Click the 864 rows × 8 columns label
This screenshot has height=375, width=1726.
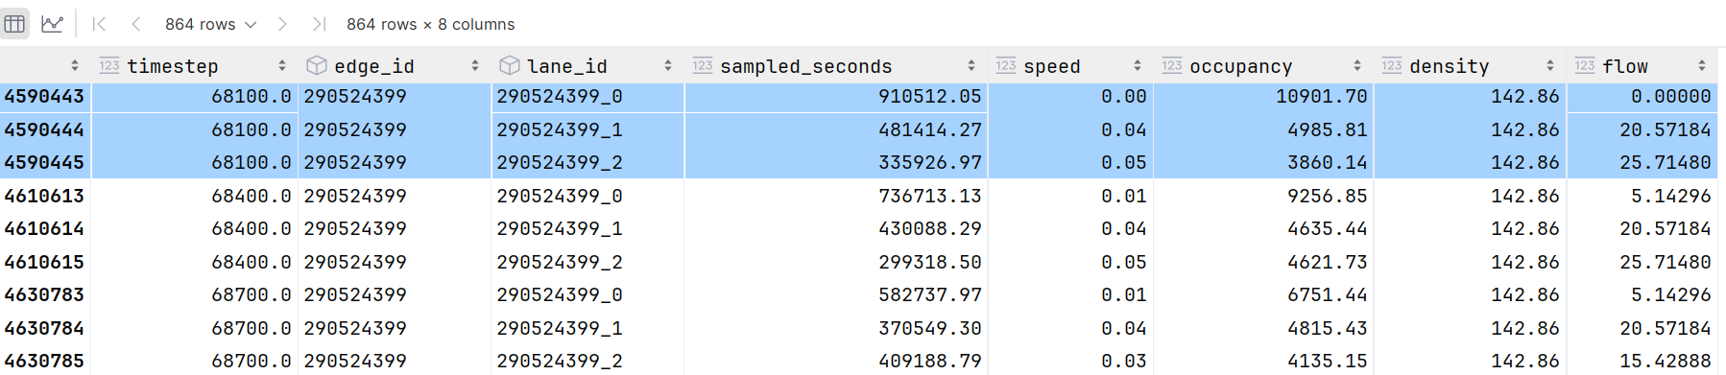tap(430, 24)
